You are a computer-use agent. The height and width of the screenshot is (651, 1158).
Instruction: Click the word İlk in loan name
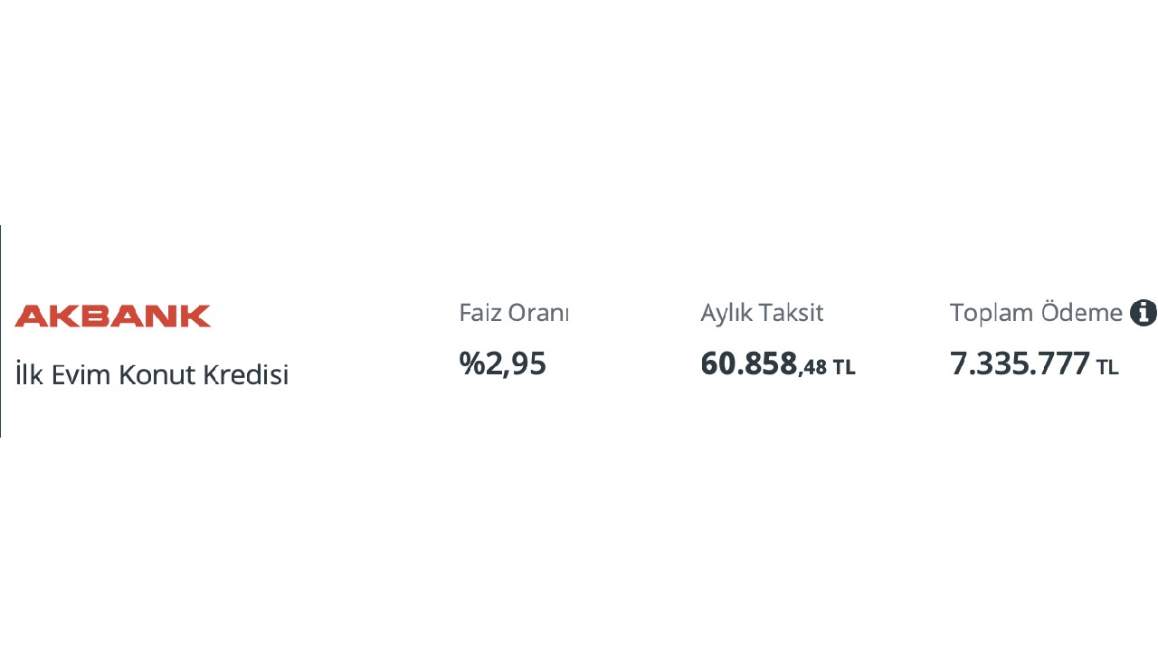click(x=29, y=373)
